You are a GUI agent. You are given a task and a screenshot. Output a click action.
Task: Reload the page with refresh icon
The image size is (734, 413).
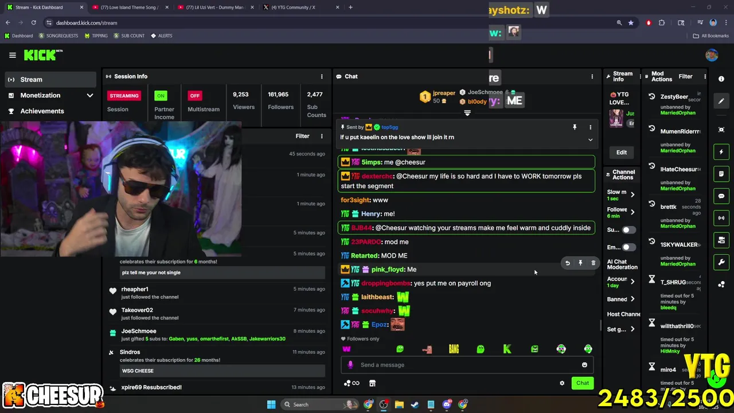point(34,22)
